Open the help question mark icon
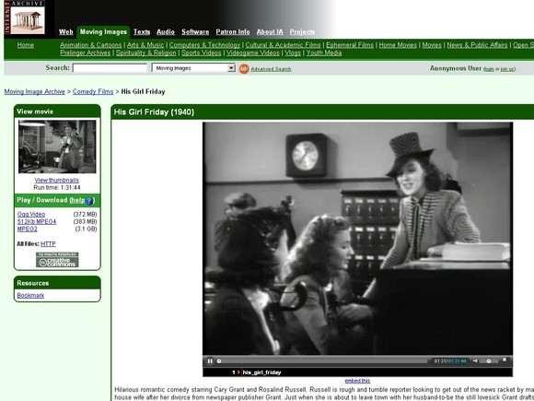Image resolution: width=534 pixels, height=401 pixels. tap(89, 201)
